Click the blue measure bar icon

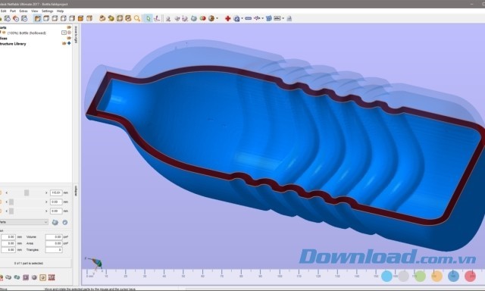tap(248, 18)
